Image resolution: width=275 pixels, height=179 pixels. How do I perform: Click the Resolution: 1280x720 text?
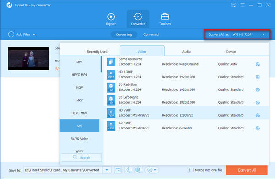click(177, 115)
